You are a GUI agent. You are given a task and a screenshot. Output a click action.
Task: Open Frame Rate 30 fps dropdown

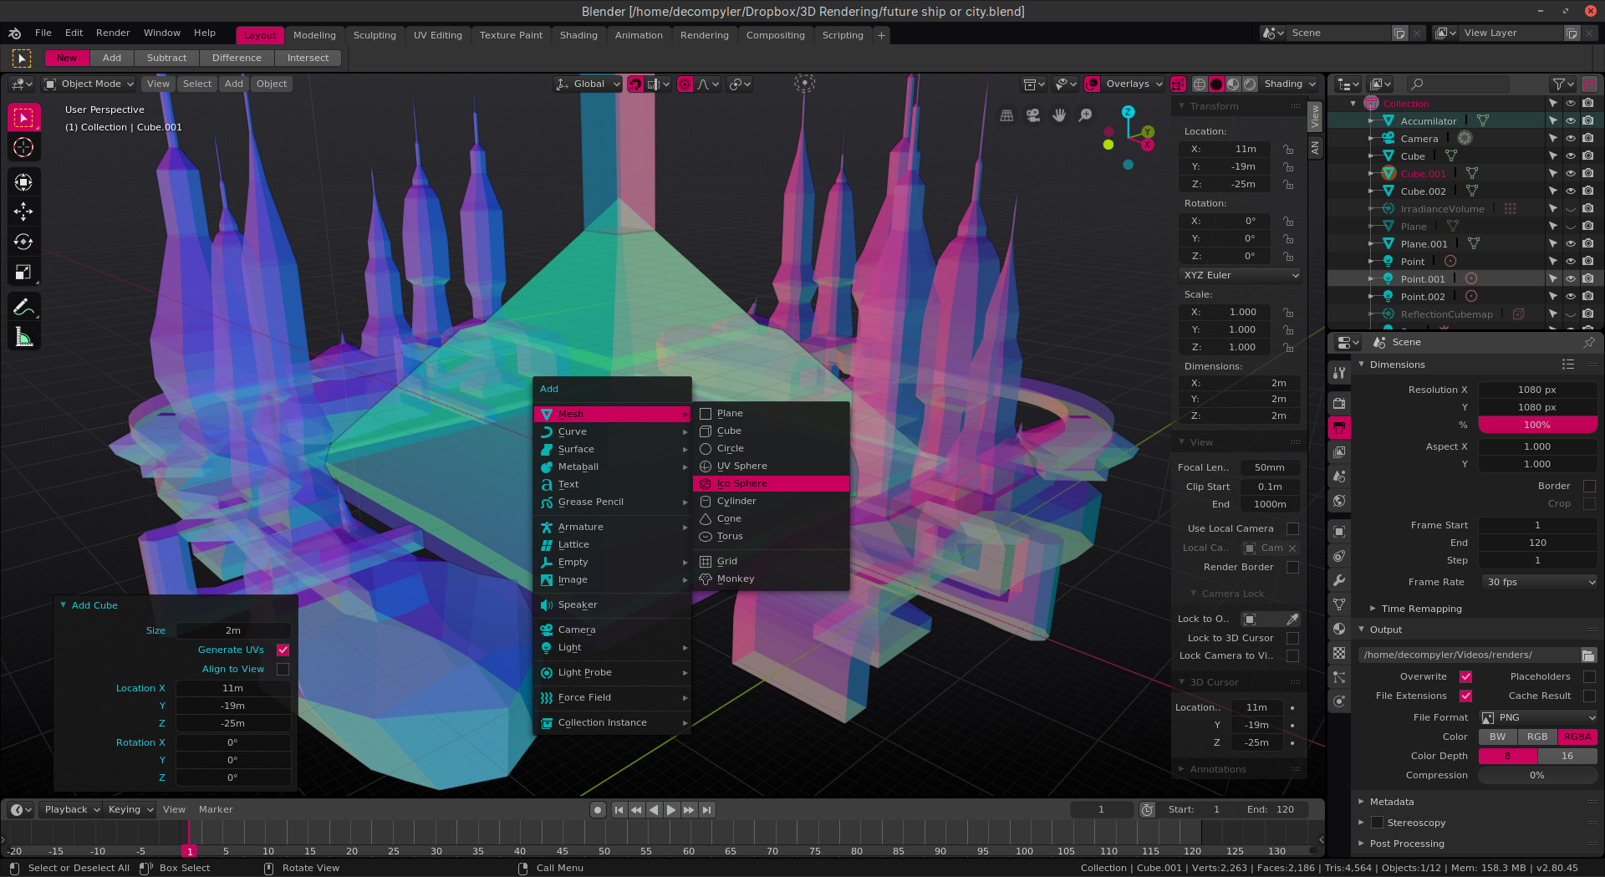(1538, 582)
